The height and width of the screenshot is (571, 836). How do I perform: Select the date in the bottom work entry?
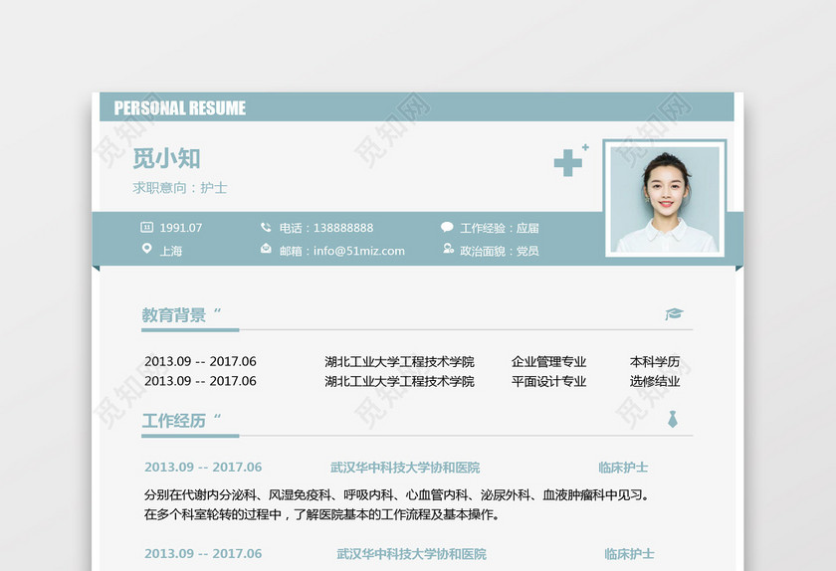point(203,553)
